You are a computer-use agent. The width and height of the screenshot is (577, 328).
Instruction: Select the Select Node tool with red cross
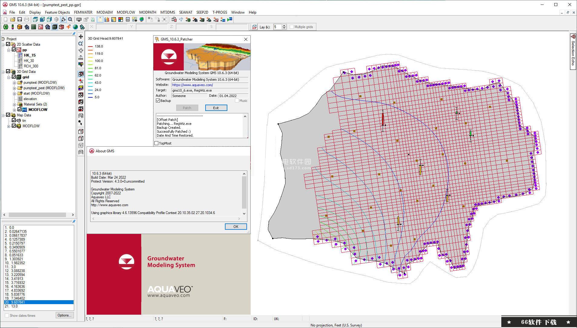(81, 81)
